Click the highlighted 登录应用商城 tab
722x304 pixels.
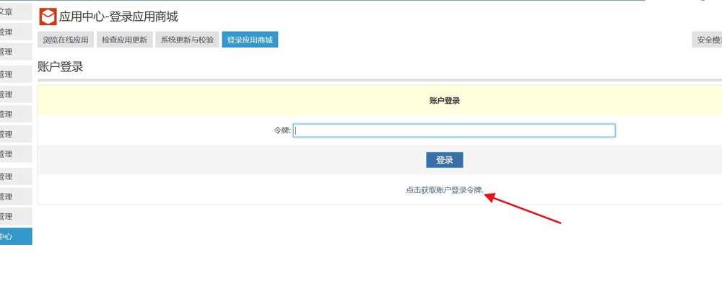250,40
